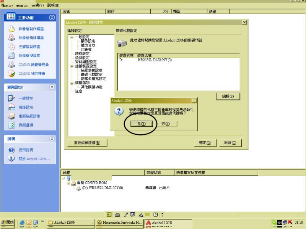Open the 映像檔製作精靈 icon in sidebar
The width and height of the screenshot is (306, 229).
11,29
